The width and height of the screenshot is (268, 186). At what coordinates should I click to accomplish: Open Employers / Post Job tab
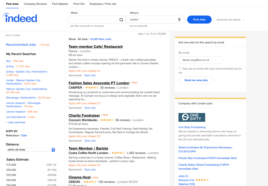pos(103,4)
